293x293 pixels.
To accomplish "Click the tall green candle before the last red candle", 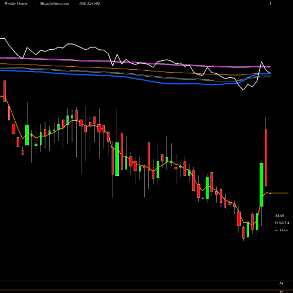I will click(261, 185).
